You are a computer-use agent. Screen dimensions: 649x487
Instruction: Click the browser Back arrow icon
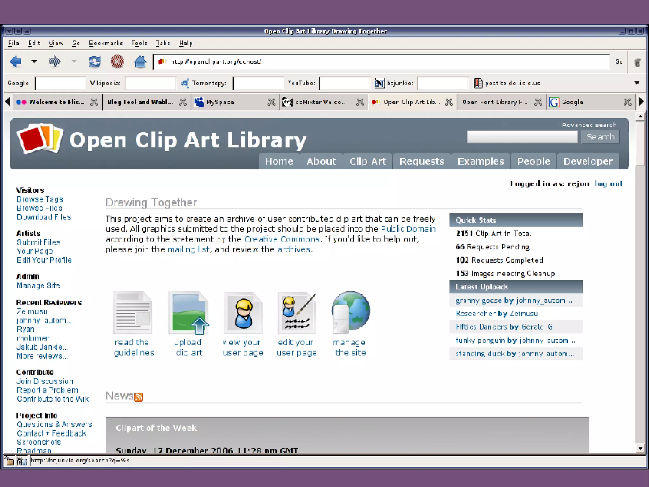pyautogui.click(x=16, y=62)
